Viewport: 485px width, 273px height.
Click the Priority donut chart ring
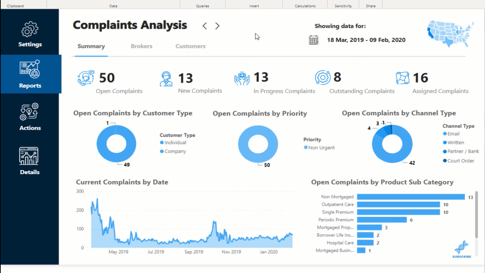(x=258, y=158)
